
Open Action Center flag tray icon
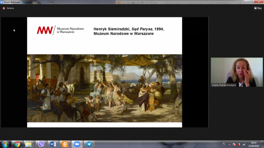pos(234,144)
